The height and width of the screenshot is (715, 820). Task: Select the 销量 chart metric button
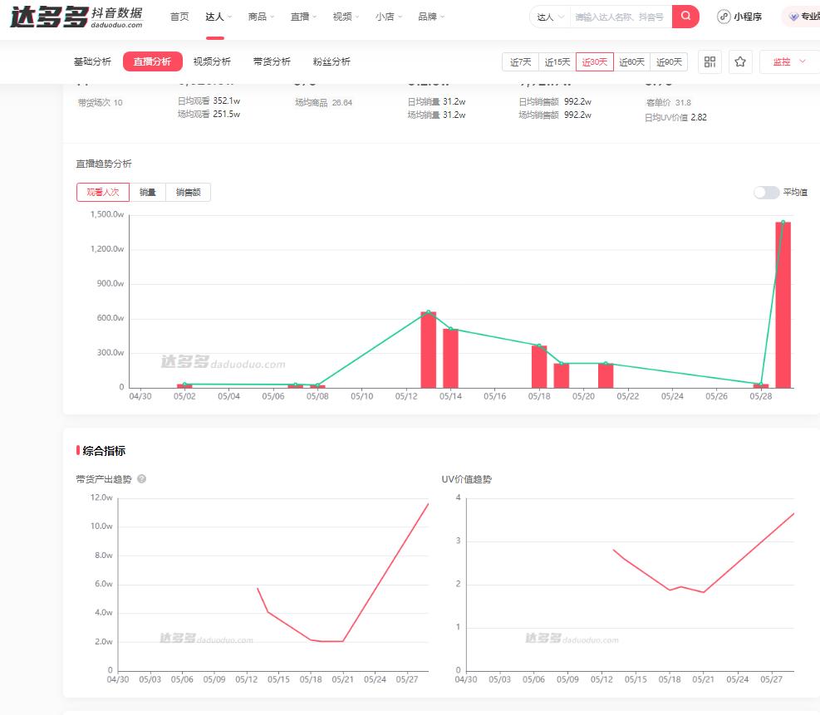click(147, 192)
